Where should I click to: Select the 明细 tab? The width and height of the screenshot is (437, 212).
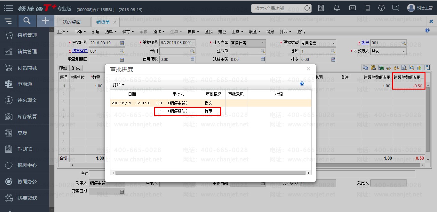tap(63, 68)
